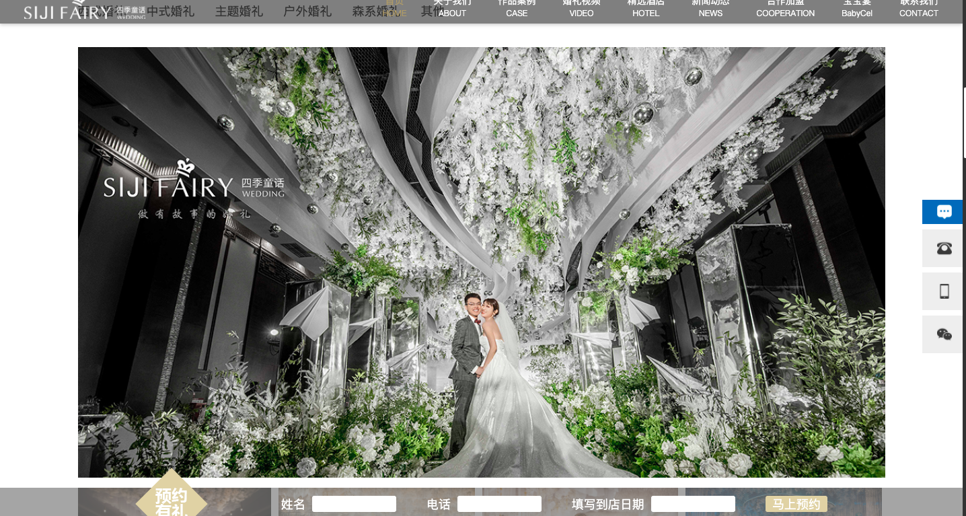The height and width of the screenshot is (516, 966).
Task: Click the mobile phone icon in side panel
Action: pos(942,291)
